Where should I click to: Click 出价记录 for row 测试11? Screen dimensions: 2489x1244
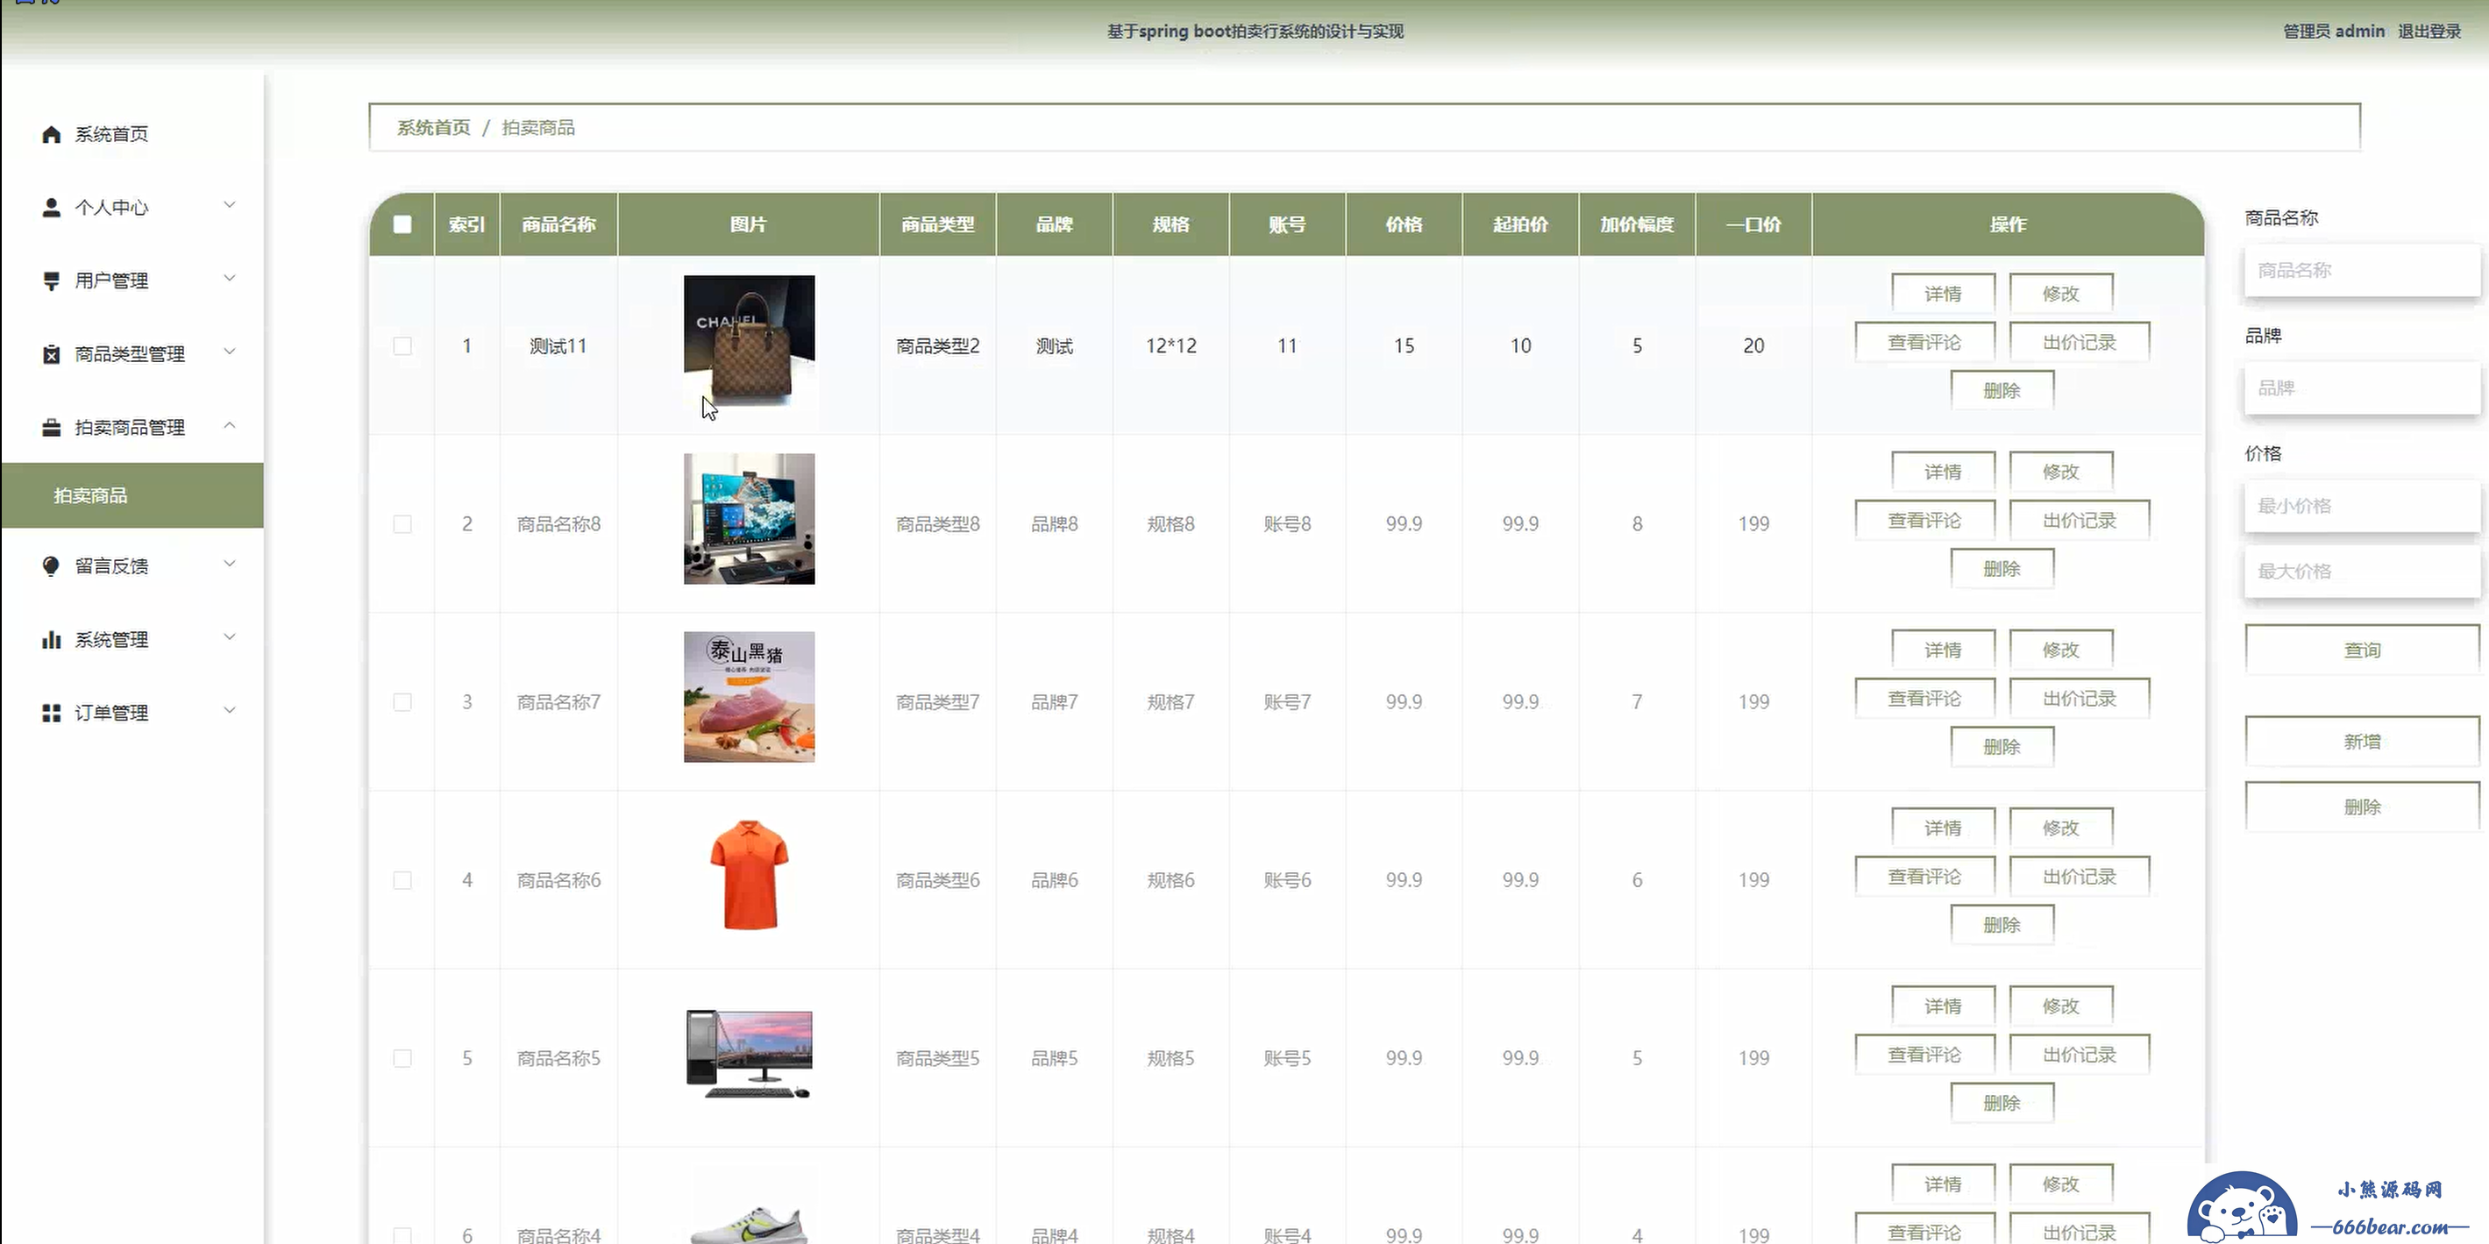tap(2080, 343)
